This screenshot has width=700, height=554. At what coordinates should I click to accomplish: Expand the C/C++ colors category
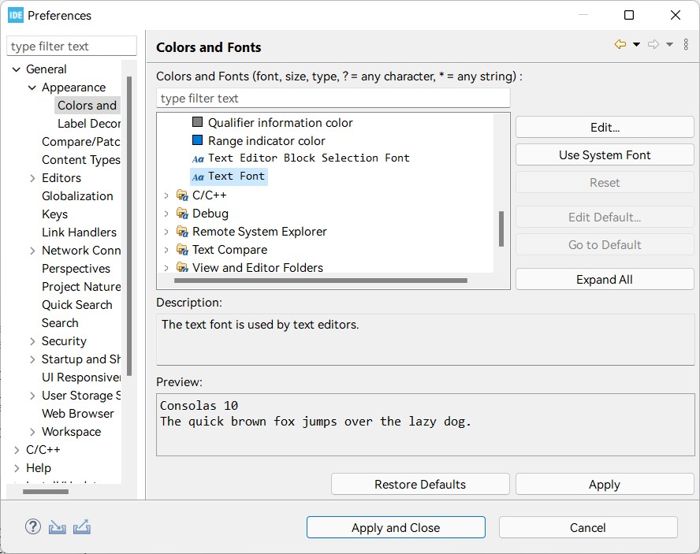(x=166, y=195)
